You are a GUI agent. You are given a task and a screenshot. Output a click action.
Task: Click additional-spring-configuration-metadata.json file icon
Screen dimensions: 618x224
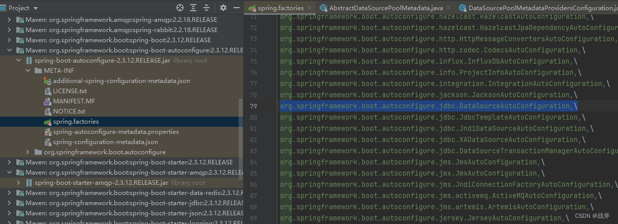coord(47,80)
